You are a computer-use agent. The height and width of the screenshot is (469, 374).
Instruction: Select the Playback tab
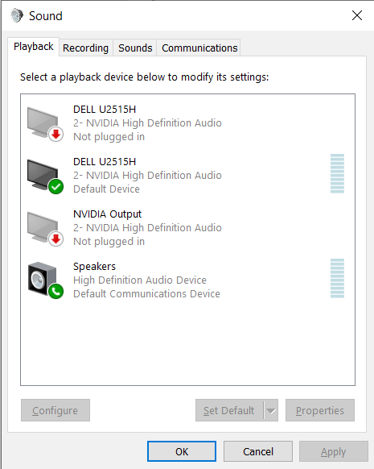(34, 47)
